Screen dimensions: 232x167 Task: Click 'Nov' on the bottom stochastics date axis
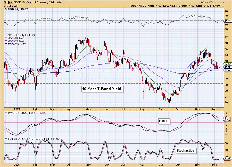197,165
